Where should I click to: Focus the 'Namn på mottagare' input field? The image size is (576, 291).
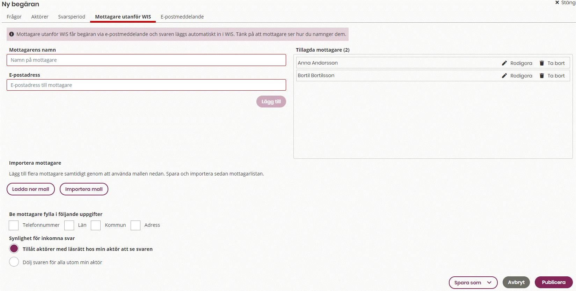pos(146,60)
